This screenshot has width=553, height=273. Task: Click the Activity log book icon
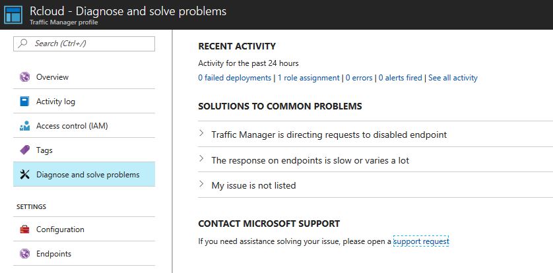[x=24, y=102]
